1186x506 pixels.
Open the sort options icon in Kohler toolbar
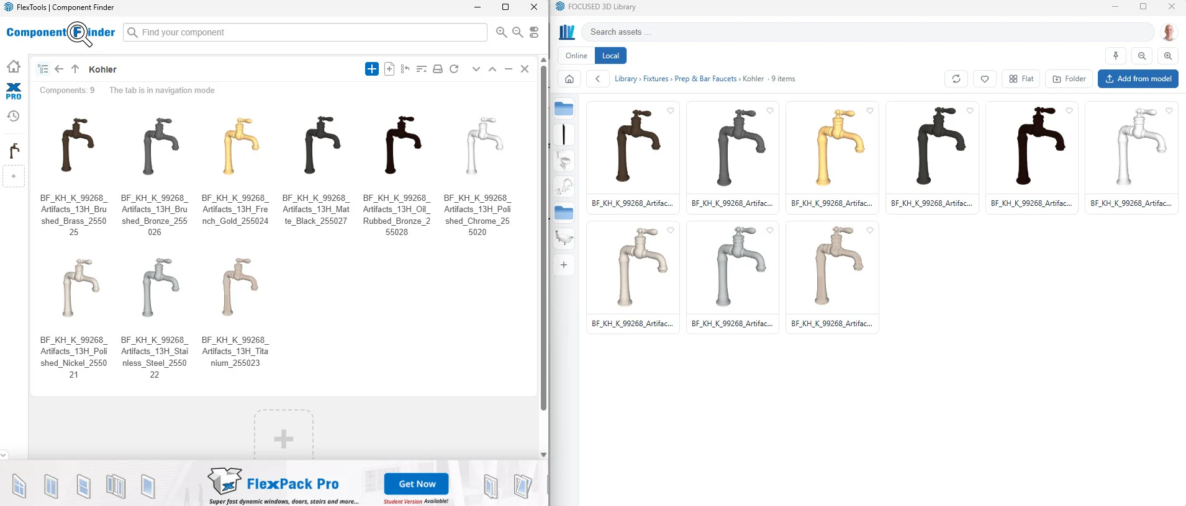(x=422, y=69)
